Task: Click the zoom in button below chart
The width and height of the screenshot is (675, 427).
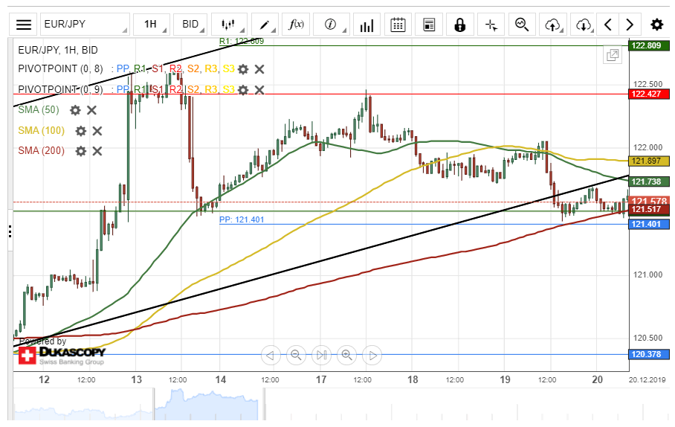Action: coord(346,355)
